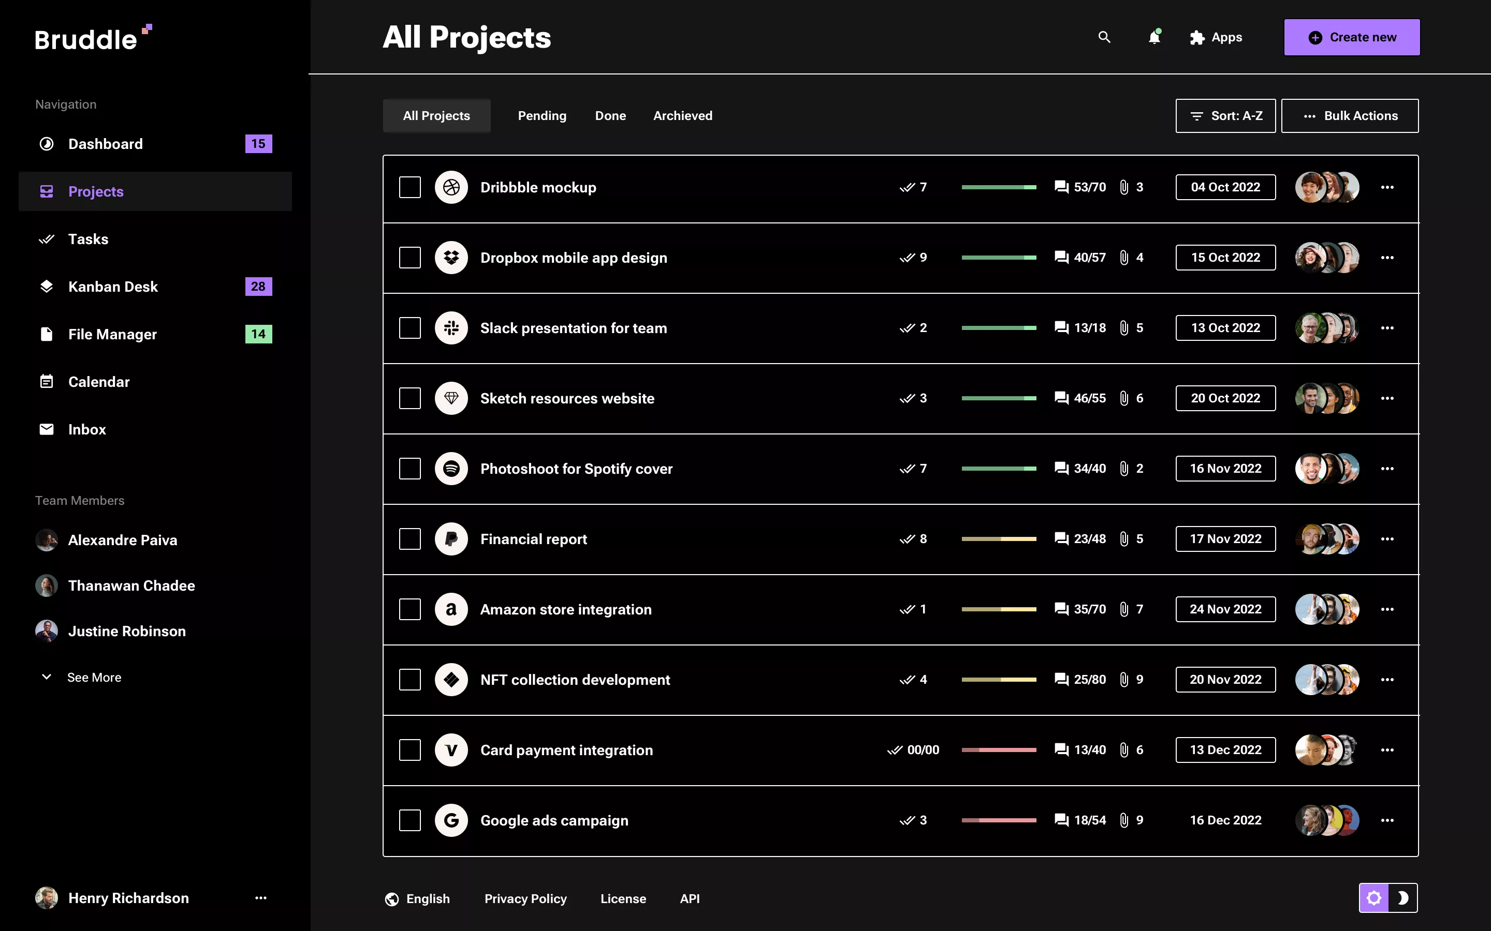
Task: Open the Apps menu icon
Action: 1197,38
